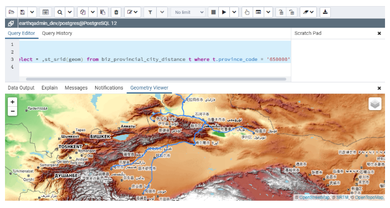
Task: Expand the explain options dropdown arrow
Action: pyautogui.click(x=268, y=12)
